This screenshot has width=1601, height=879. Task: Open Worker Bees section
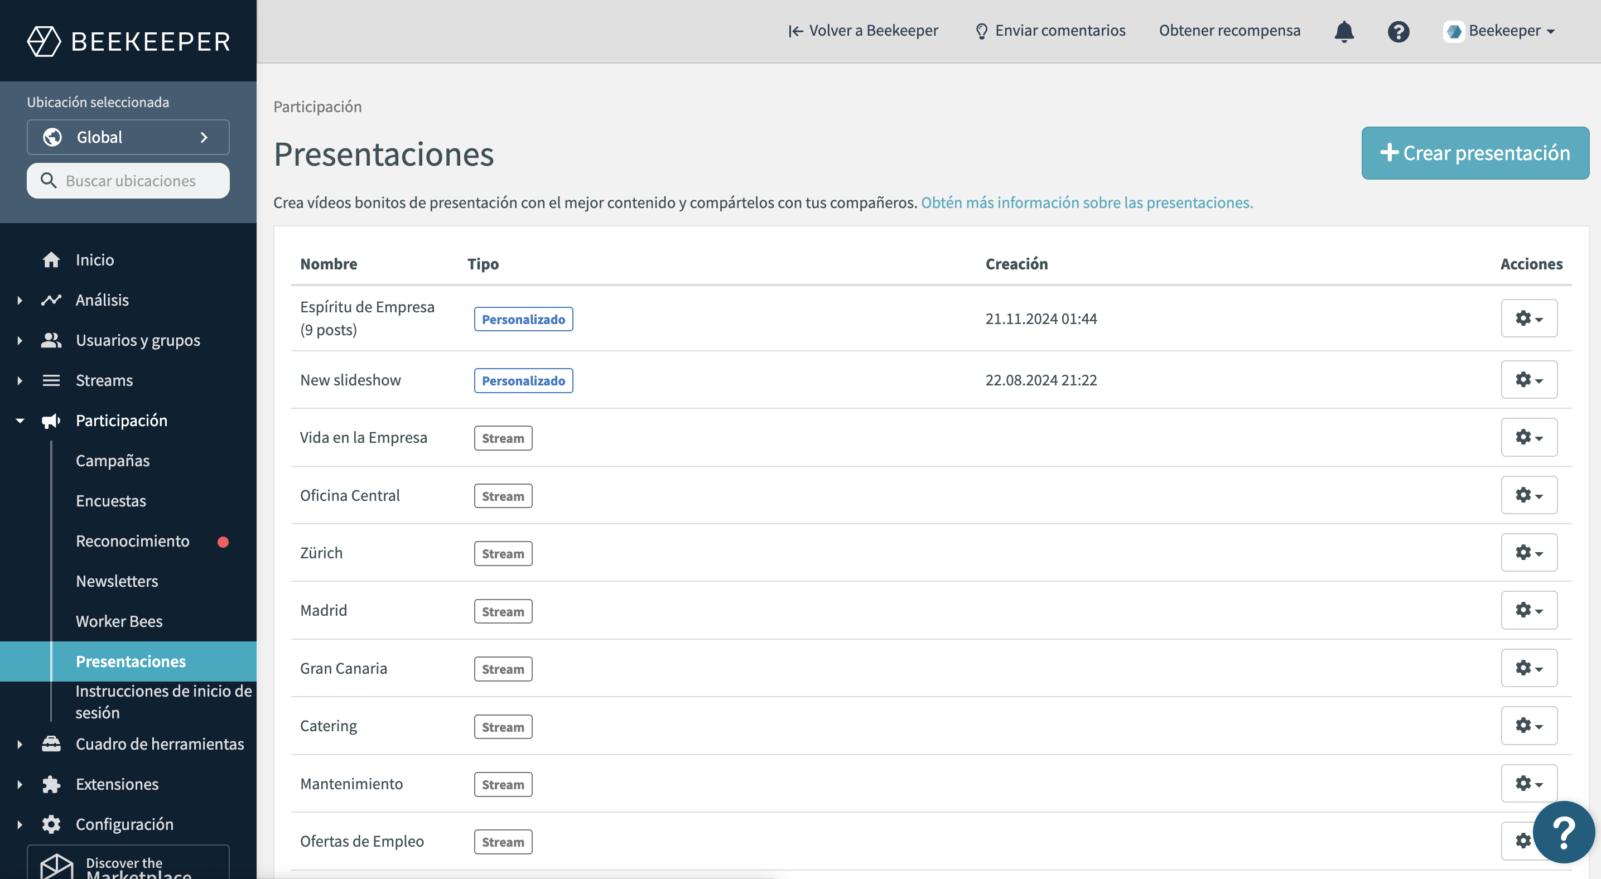click(119, 621)
